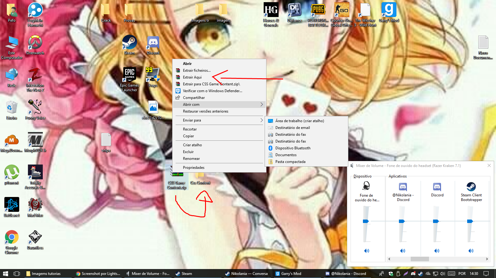Expand the Abrir com submenu arrow

pos(261,105)
